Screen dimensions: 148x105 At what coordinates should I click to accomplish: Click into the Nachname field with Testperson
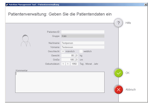tap(83, 43)
